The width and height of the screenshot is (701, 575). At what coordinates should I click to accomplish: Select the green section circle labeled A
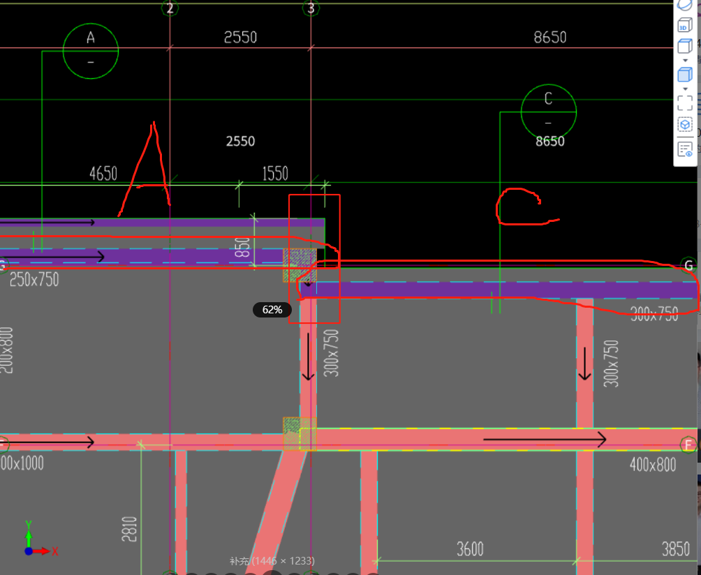coord(91,51)
